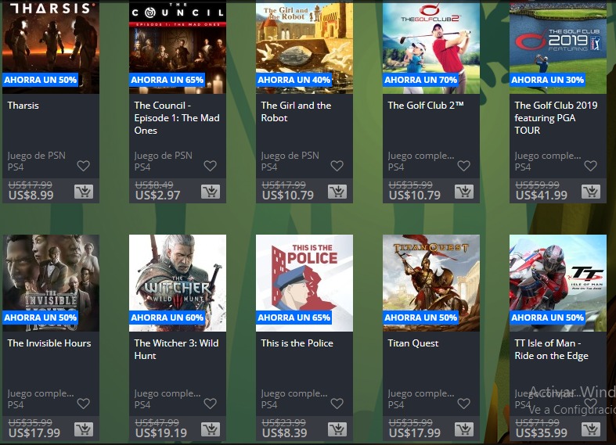Toggle wishlist heart for This is the Police
This screenshot has height=445, width=616.
click(x=337, y=404)
